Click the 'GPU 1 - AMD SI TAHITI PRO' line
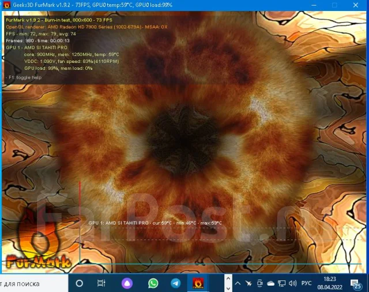 click(x=37, y=47)
